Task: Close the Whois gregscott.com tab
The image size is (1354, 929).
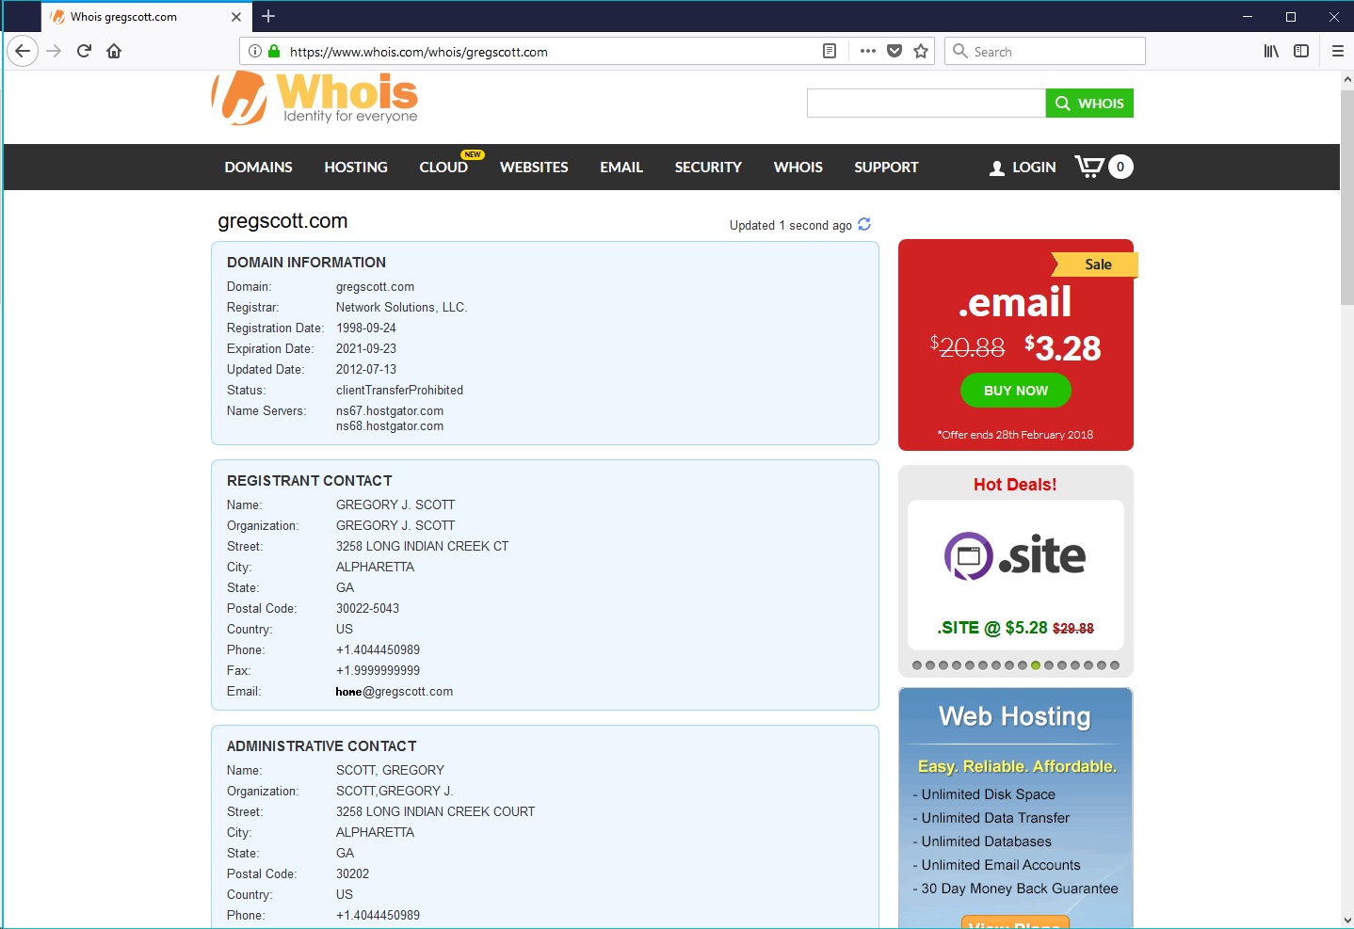Action: (236, 17)
